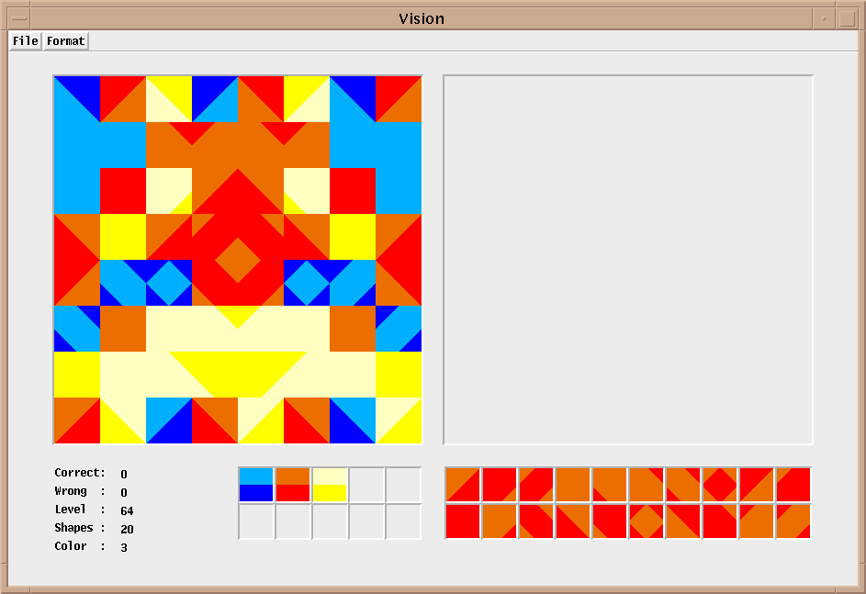
Task: Select orange tile with lone red top-right corner
Action: [647, 485]
